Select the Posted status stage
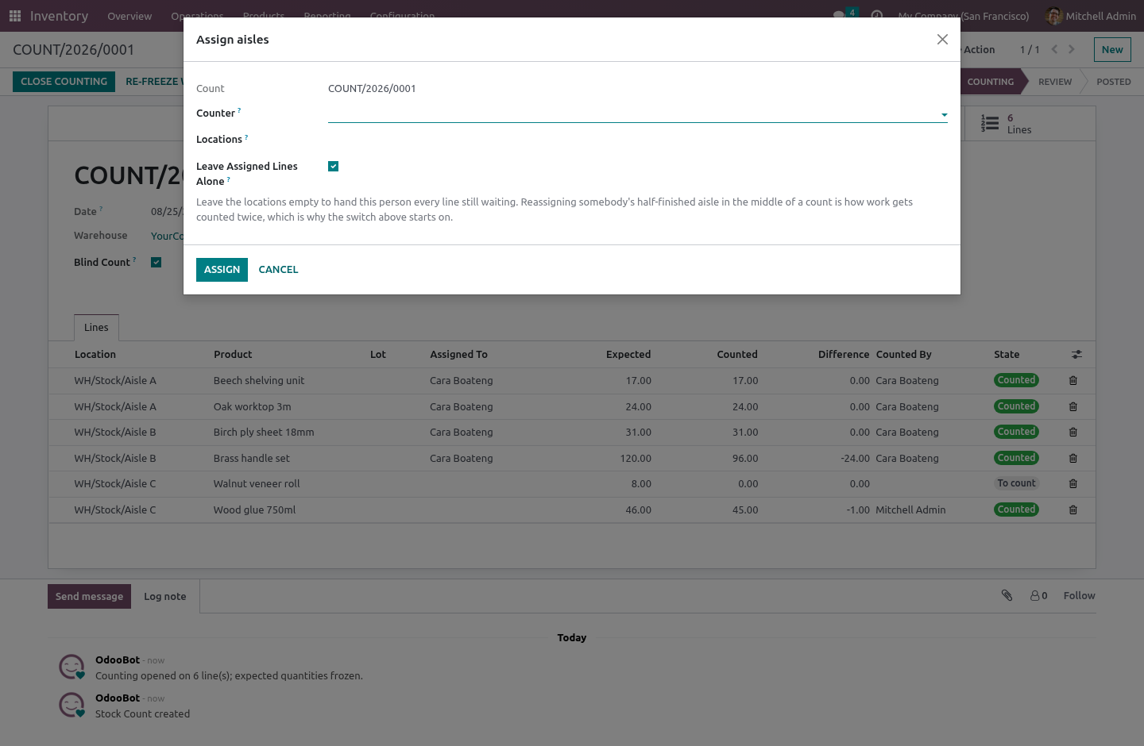 point(1113,82)
